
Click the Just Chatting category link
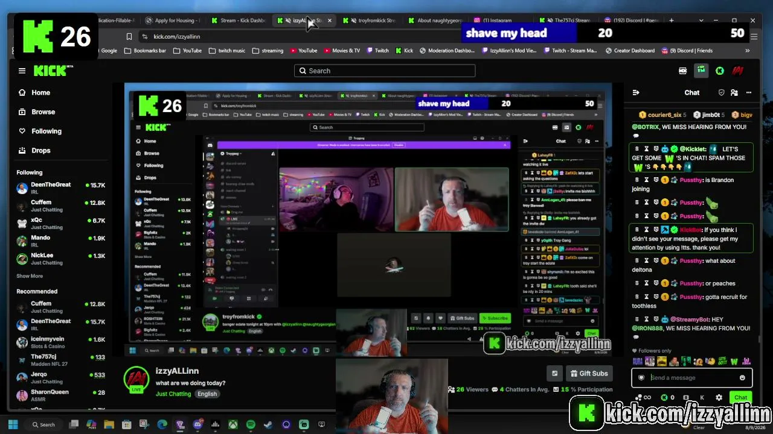click(173, 394)
